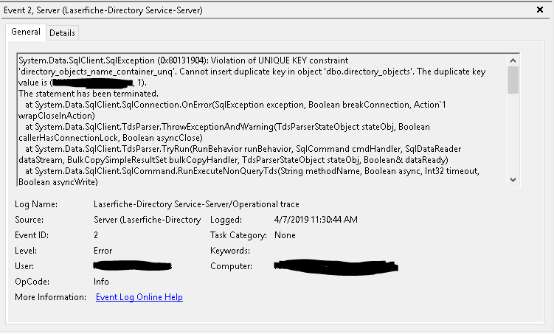Viewport: 554px width, 334px height.
Task: Click inside the SqlException message text box
Action: click(262, 120)
